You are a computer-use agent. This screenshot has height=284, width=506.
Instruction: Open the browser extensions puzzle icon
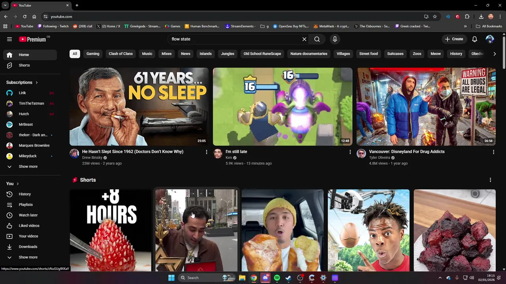(467, 17)
